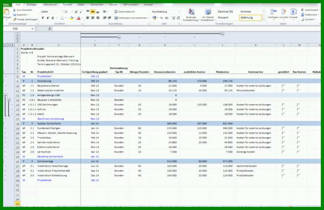324x210 pixels.
Task: Switch to the Überprüfen ribbon tab
Action: 97,5
